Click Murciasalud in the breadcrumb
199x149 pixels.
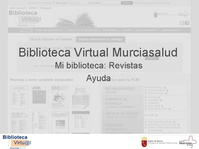point(18,8)
